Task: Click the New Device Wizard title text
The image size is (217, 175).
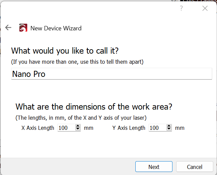Action: [56, 28]
